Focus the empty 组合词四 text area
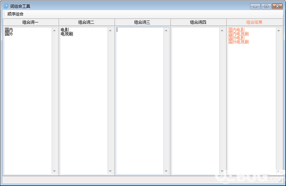The width and height of the screenshot is (286, 186). pyautogui.click(x=196, y=101)
